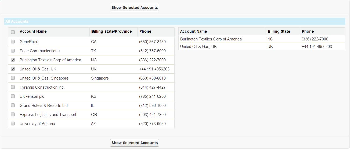The height and width of the screenshot is (154, 351).
Task: Click the Billing State/Province column header
Action: point(111,31)
